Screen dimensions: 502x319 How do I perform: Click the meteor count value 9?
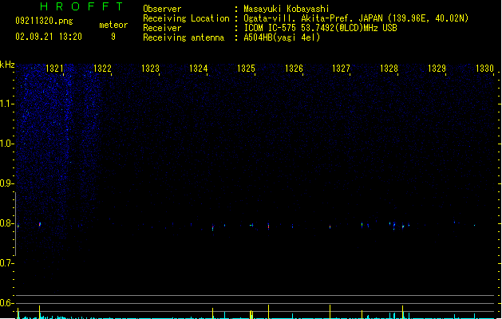tap(113, 37)
